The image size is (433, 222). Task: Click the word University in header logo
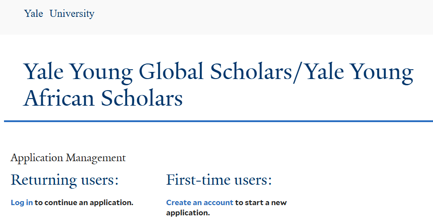(72, 14)
